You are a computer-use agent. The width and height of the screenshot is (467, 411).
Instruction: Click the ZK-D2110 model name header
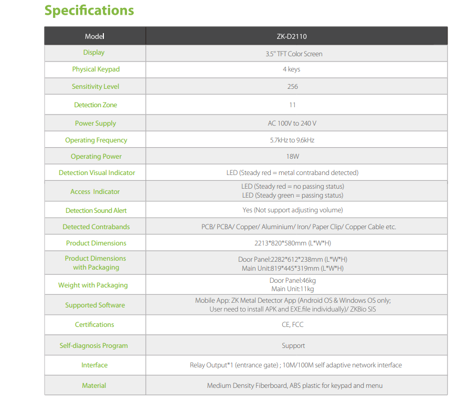[x=292, y=36]
